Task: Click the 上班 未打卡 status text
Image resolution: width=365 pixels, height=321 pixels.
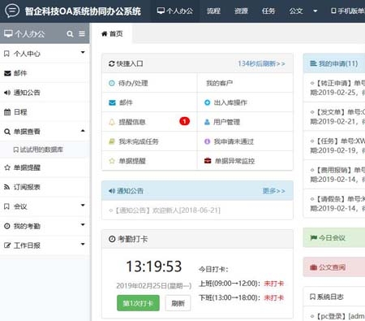Action: coord(274,284)
